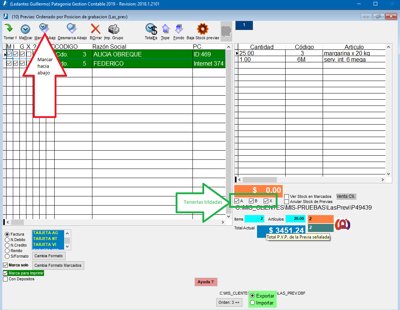
Task: Click the Cantidad column header
Action: tap(262, 47)
